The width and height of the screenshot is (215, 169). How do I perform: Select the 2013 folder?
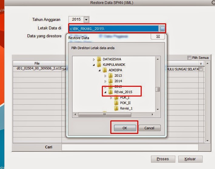pyautogui.click(x=118, y=76)
